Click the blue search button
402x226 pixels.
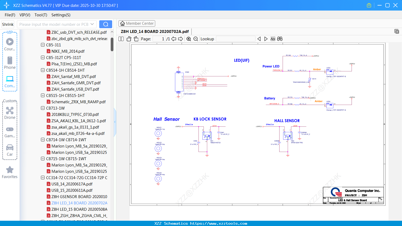click(106, 24)
